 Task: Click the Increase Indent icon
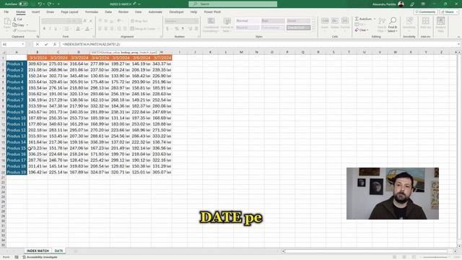[125, 29]
